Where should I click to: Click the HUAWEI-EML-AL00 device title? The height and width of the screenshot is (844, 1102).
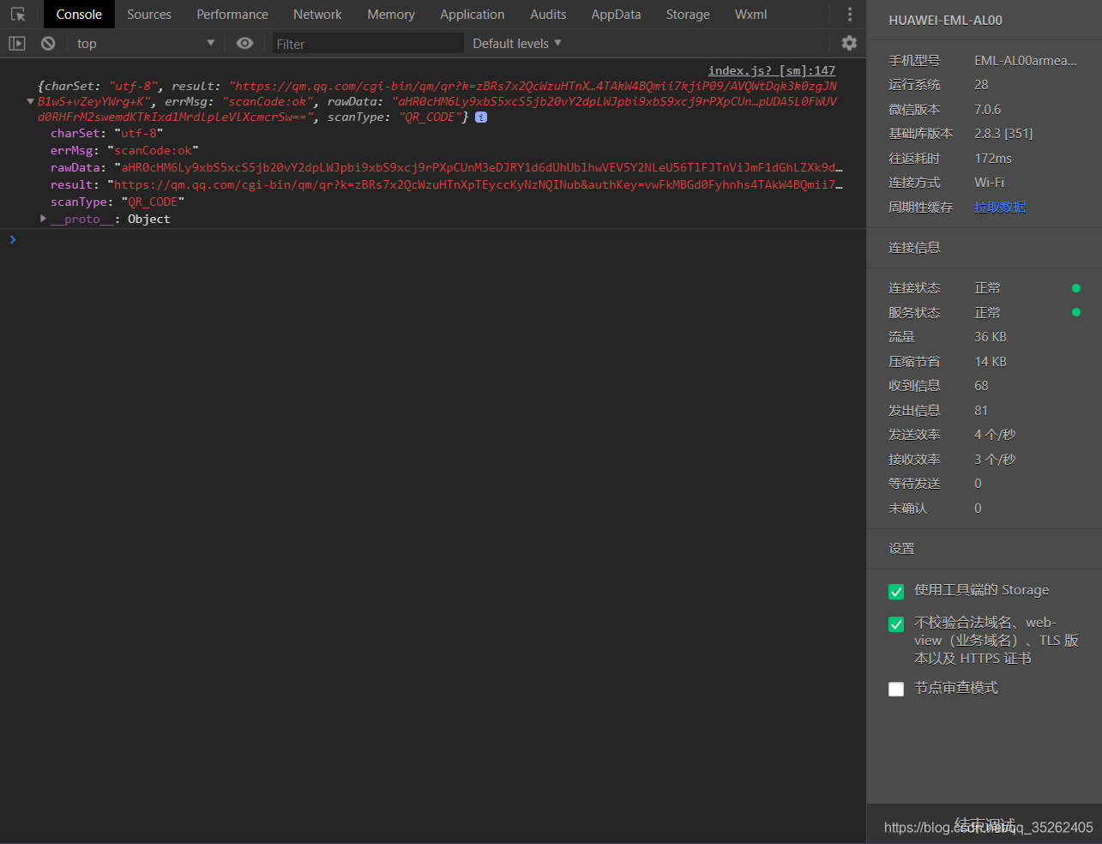(945, 20)
